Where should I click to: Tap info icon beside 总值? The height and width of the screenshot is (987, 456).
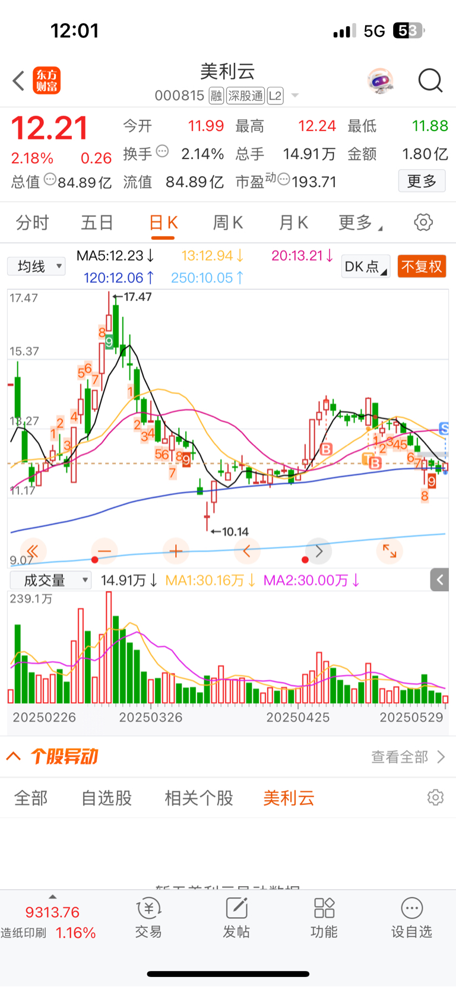click(50, 179)
